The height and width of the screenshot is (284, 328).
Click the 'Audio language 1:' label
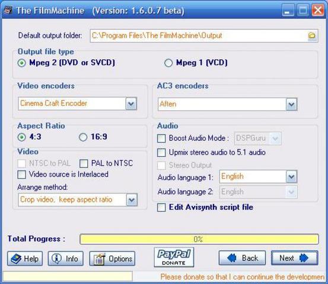(x=185, y=177)
